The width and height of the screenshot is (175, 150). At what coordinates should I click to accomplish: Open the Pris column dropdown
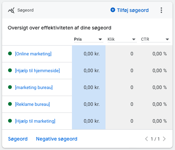(89, 39)
